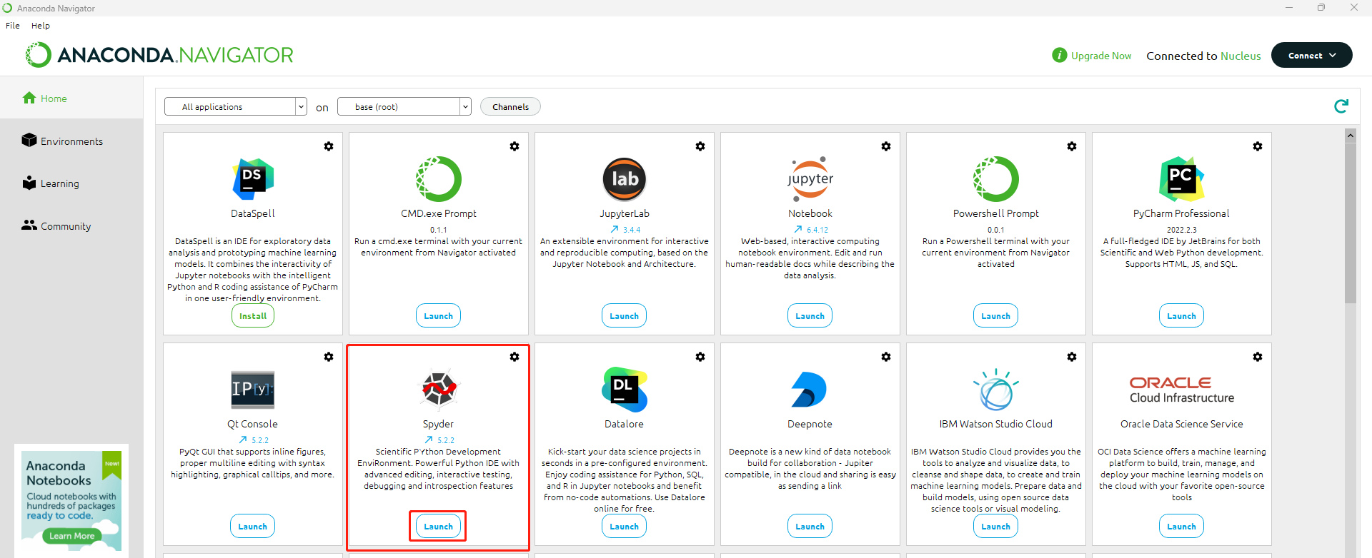Open settings gear on IBM Watson Studio card
The image size is (1372, 558).
coord(1072,357)
